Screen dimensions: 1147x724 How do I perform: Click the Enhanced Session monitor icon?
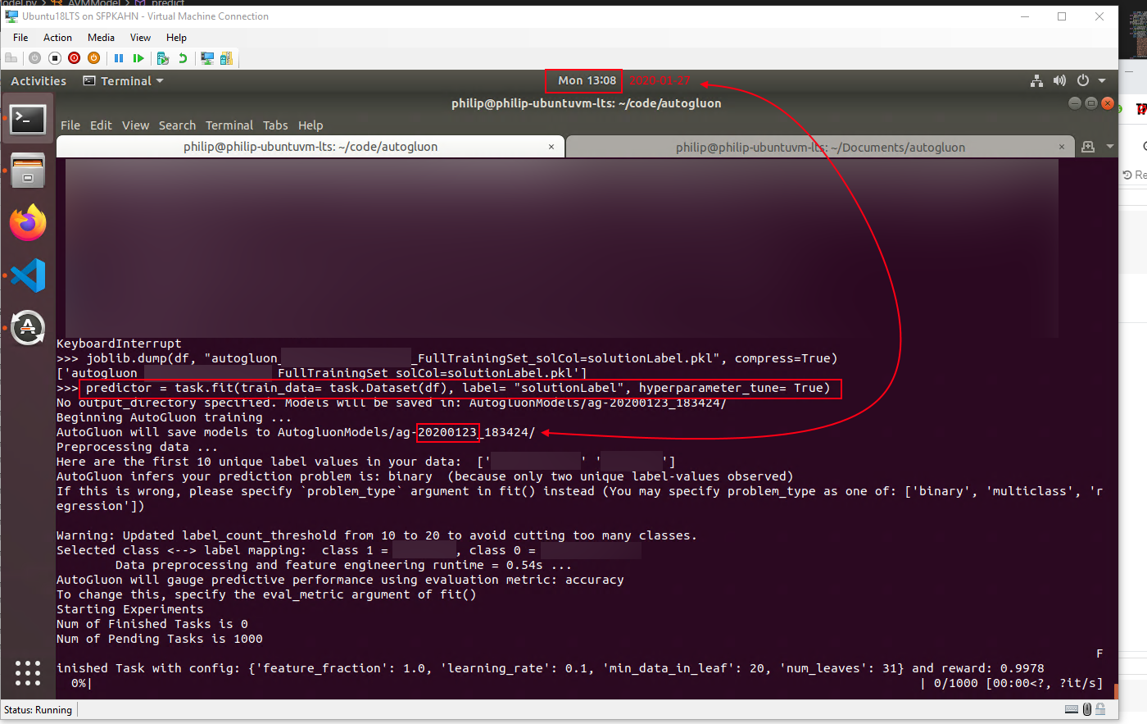pyautogui.click(x=207, y=58)
